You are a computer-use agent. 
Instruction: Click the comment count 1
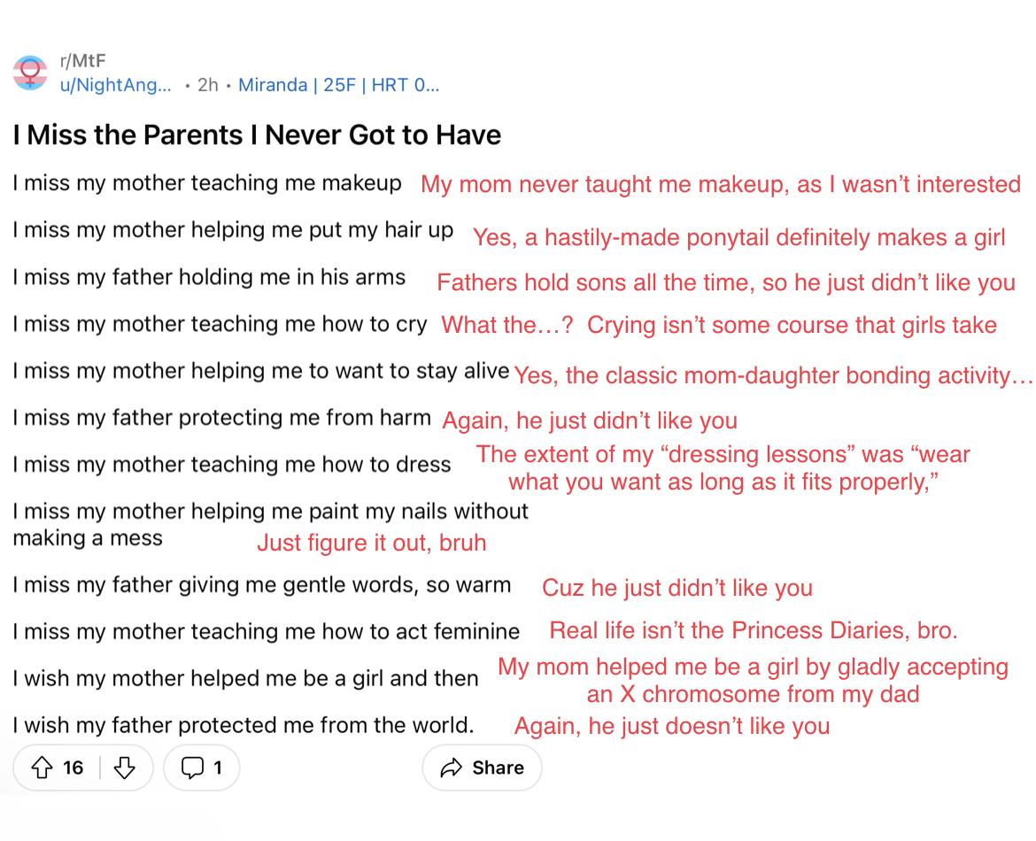coord(217,767)
